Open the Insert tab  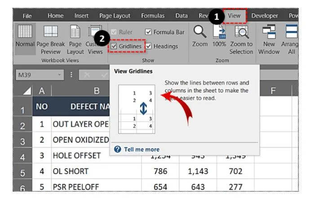pos(81,16)
